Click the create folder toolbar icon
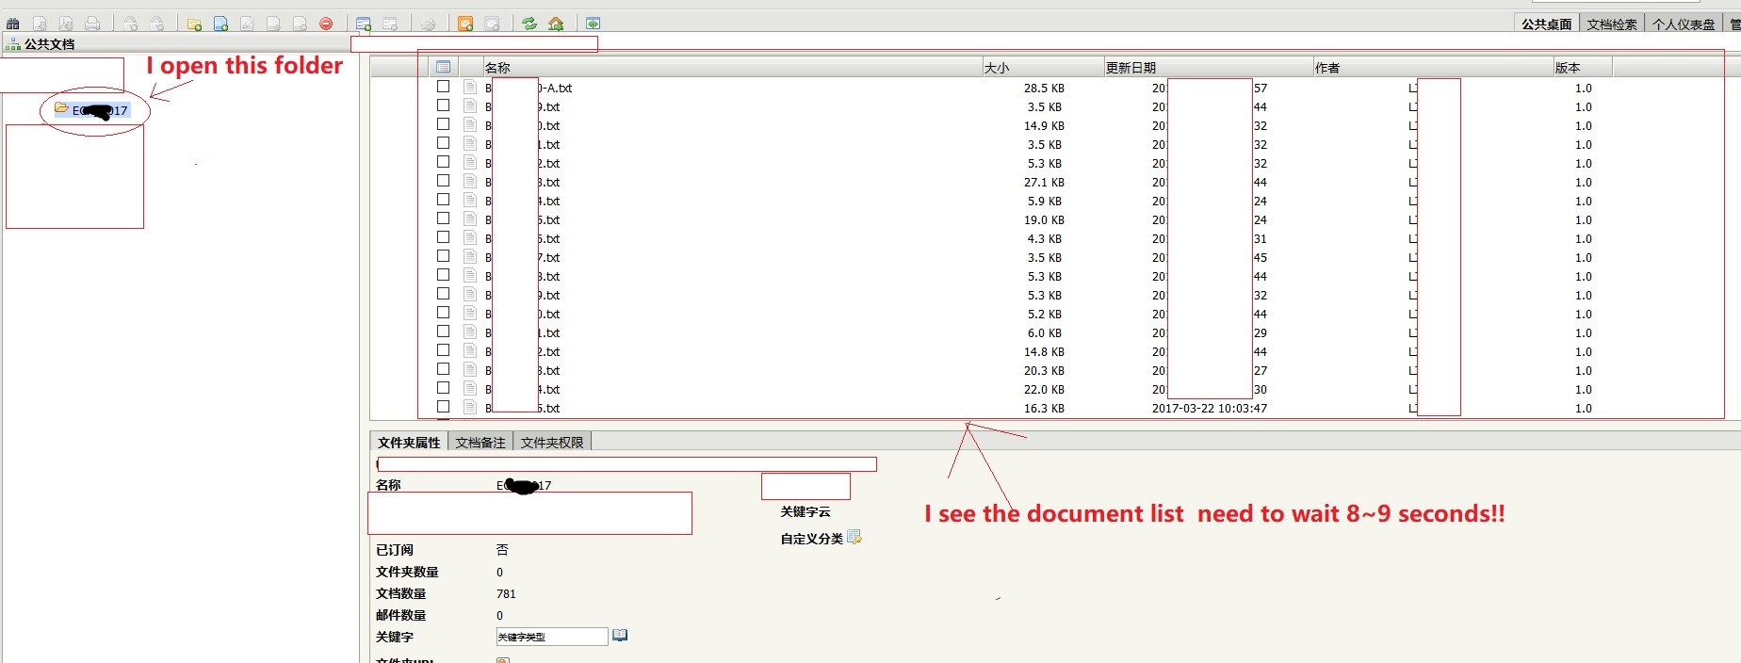 pyautogui.click(x=194, y=24)
